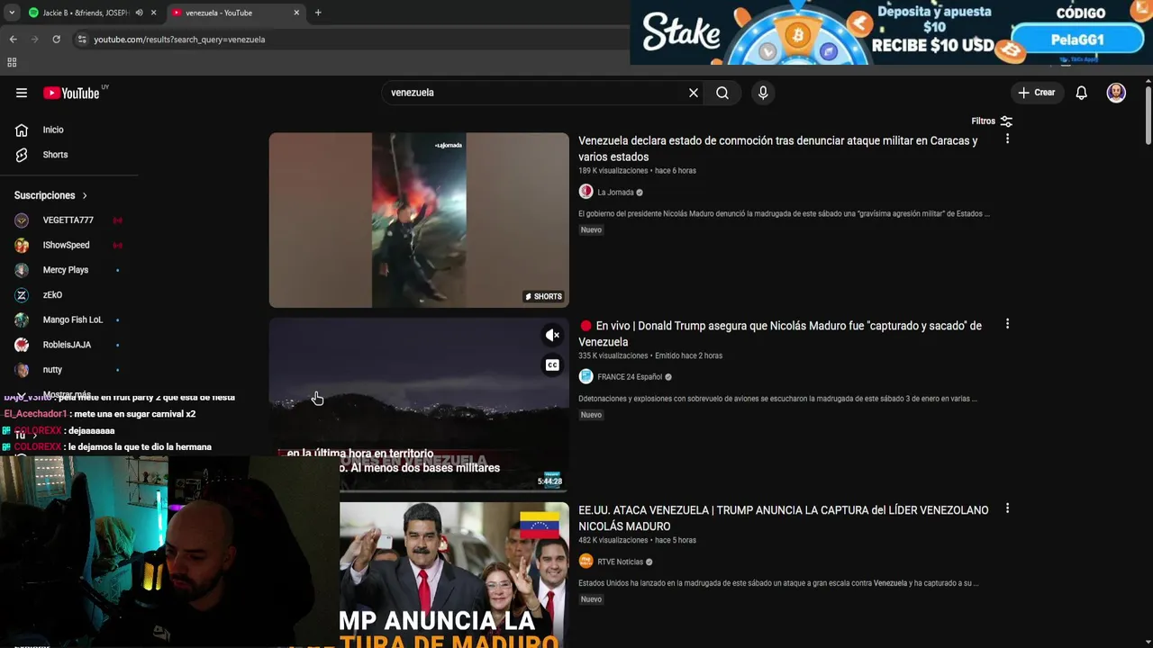This screenshot has height=648, width=1153.
Task: Mute the Jackie B tab audio icon
Action: [x=139, y=13]
